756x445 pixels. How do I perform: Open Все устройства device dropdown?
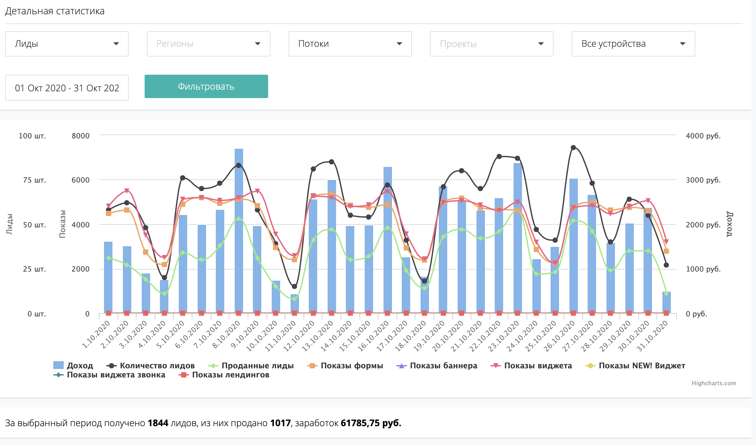[x=633, y=44]
